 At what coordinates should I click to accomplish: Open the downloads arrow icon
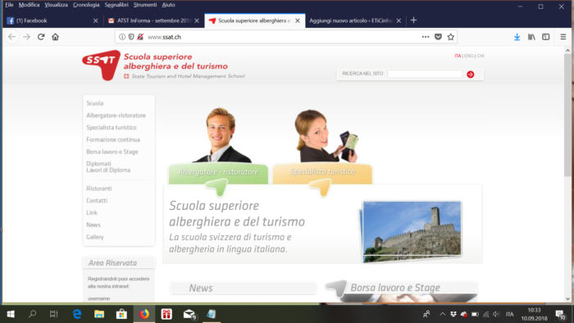(517, 37)
